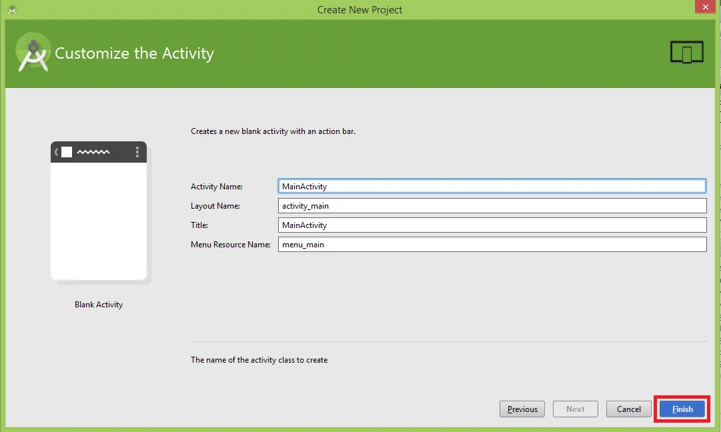Viewport: 721px width, 432px height.
Task: Click the wavy title placeholder in preview
Action: pyautogui.click(x=93, y=152)
